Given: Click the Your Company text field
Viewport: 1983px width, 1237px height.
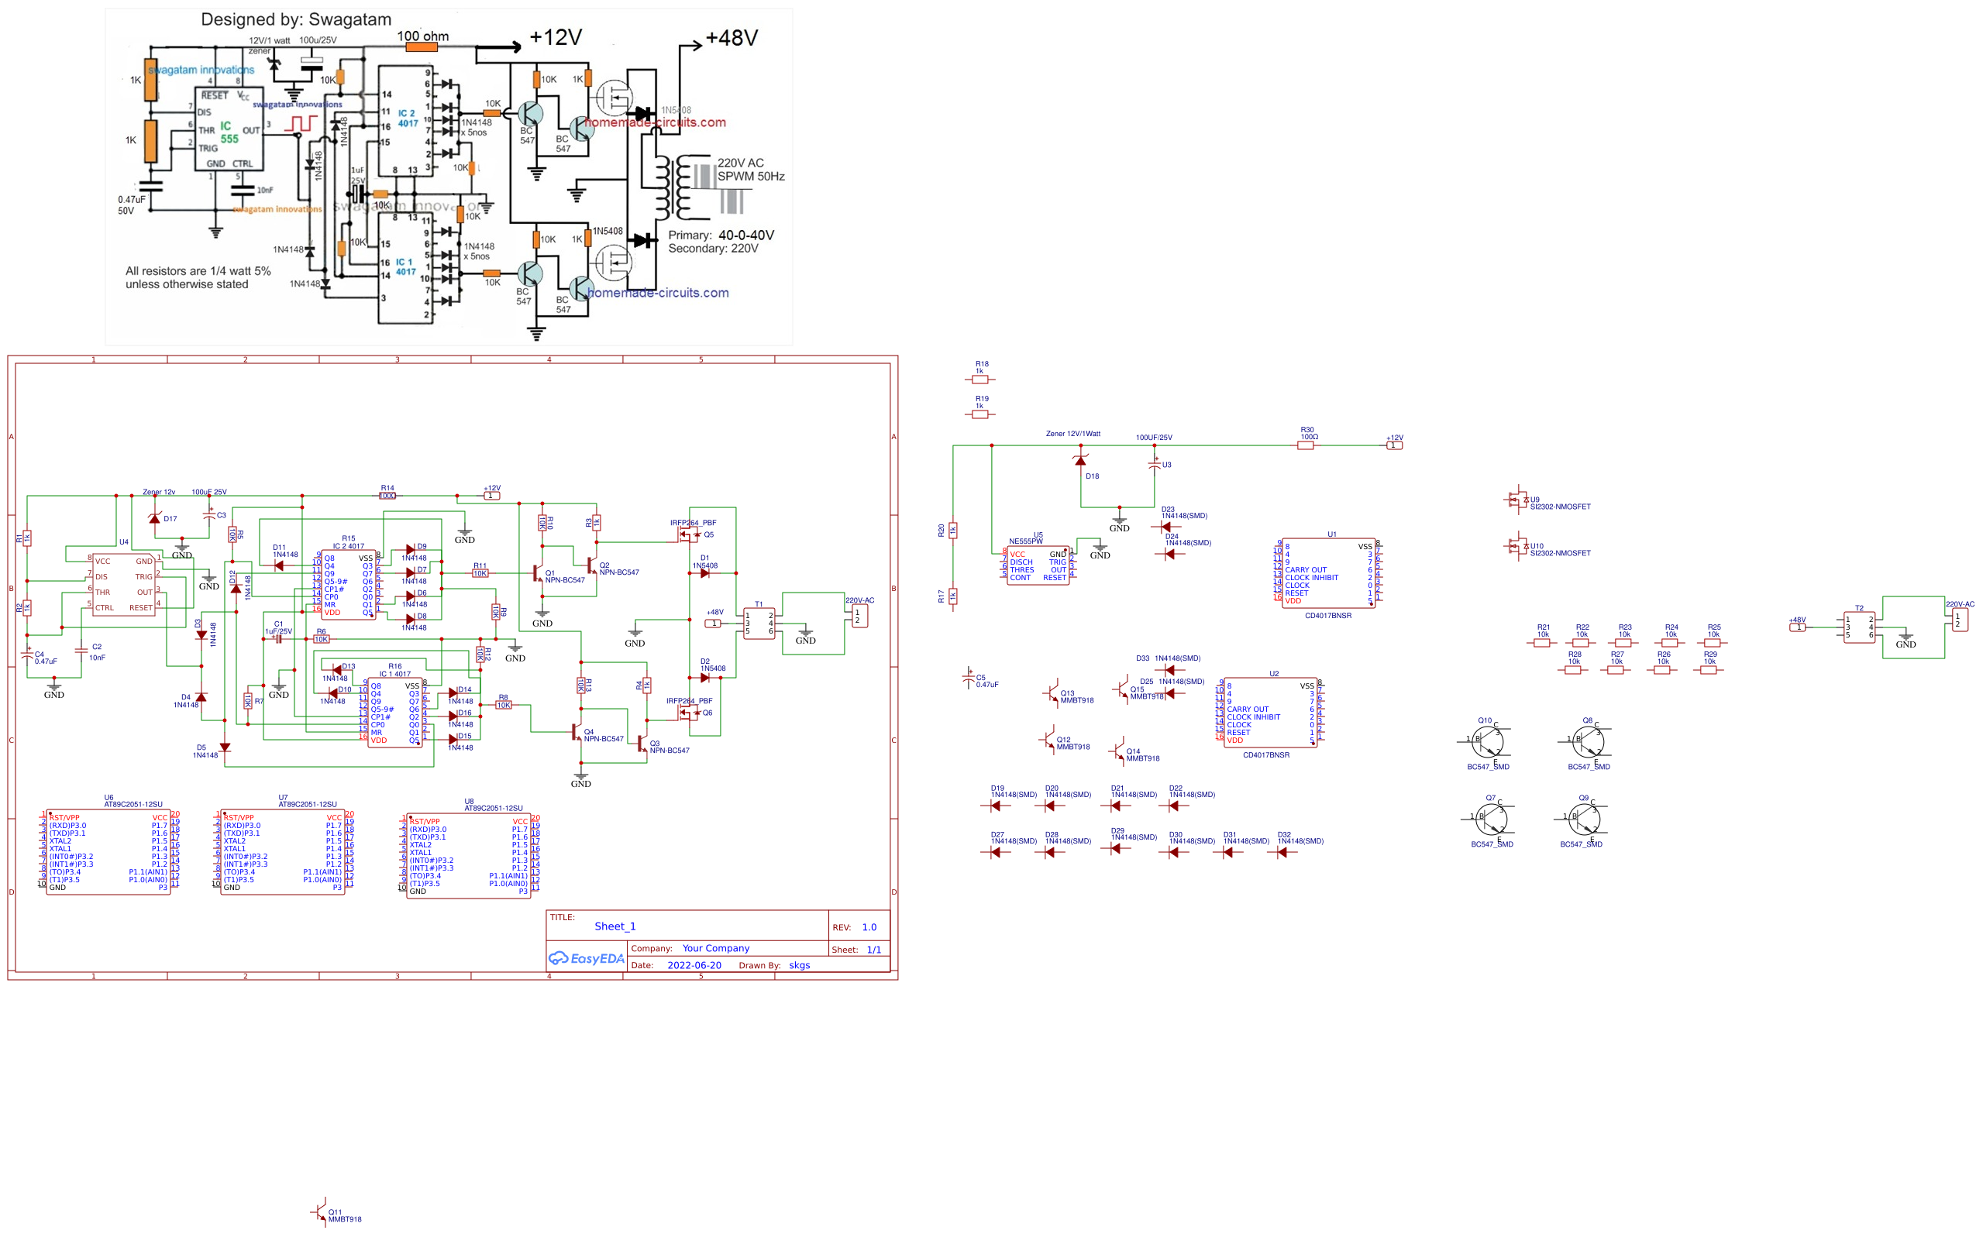Looking at the screenshot, I should pos(715,948).
